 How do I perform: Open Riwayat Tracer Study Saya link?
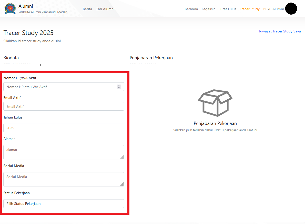[x=280, y=31]
